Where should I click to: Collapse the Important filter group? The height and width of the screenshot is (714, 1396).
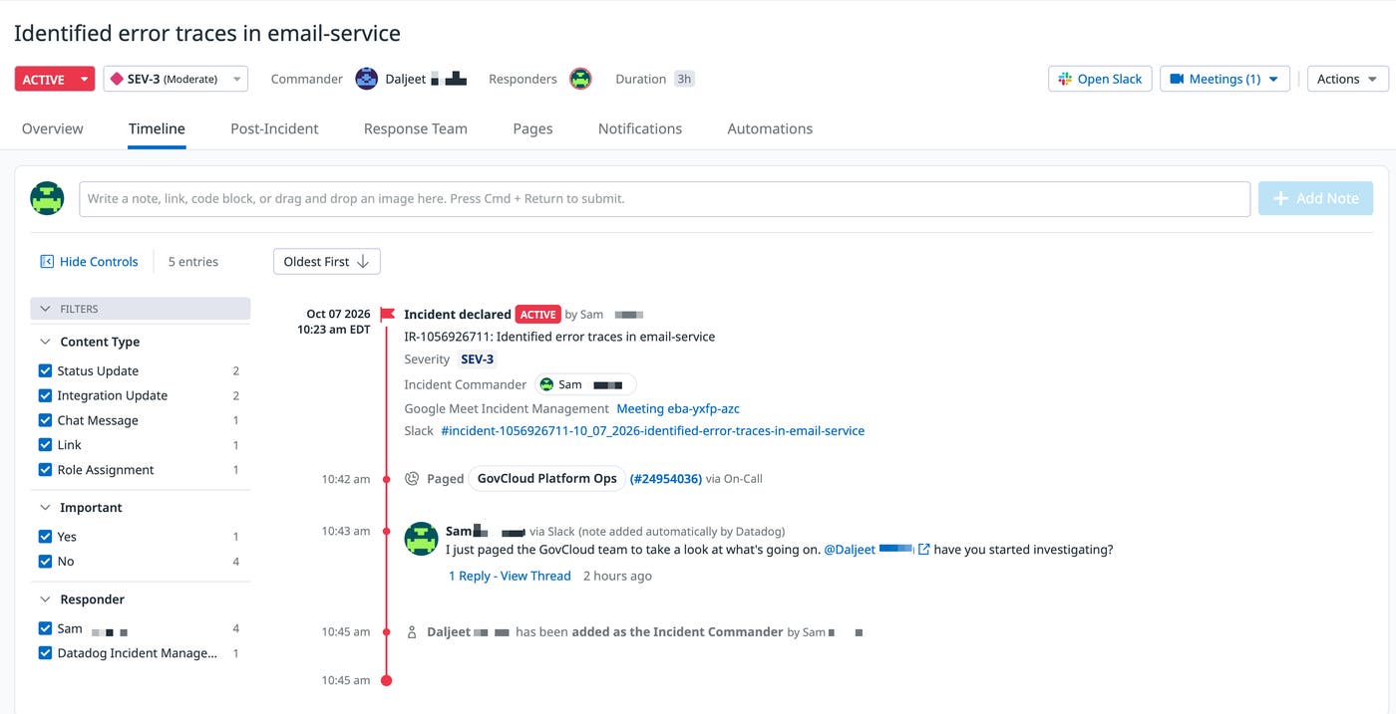pos(45,507)
